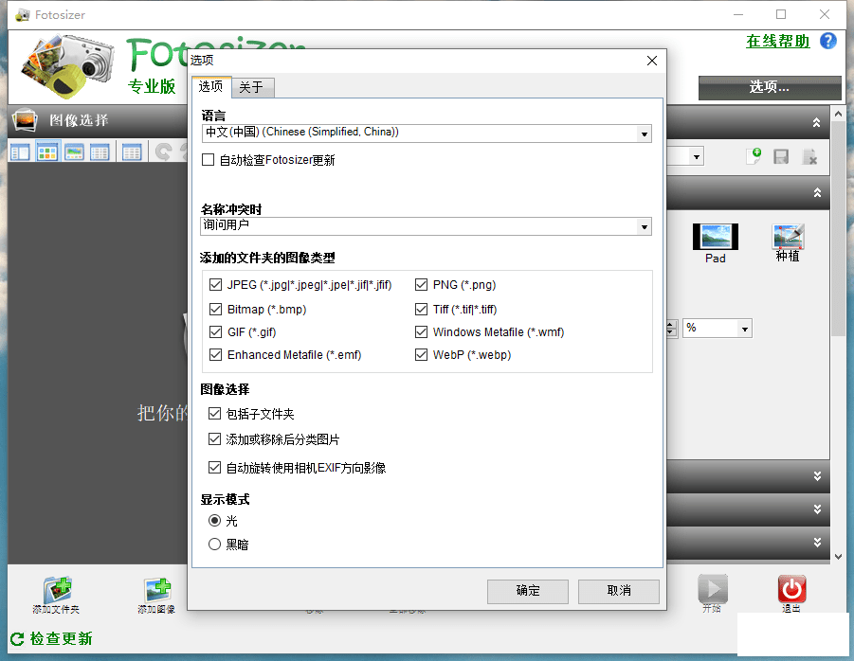Switch to the About (关于) tab
The image size is (854, 661).
(253, 87)
